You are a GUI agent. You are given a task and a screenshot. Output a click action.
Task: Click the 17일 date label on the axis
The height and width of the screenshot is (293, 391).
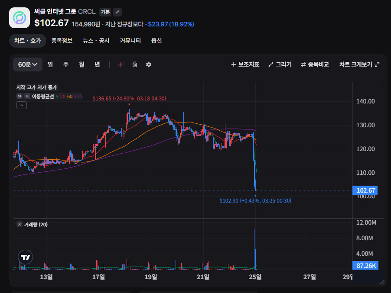coord(98,277)
